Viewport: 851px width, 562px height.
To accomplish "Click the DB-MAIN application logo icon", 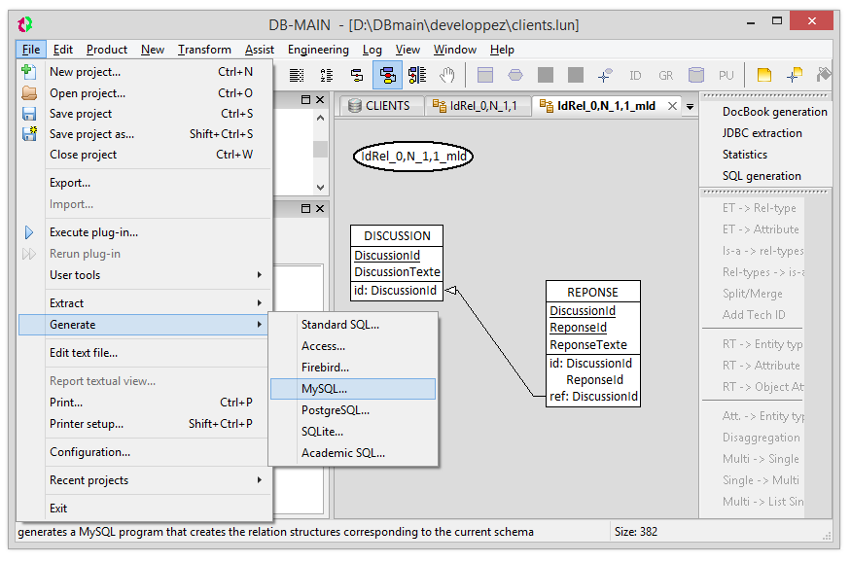I will click(x=25, y=24).
